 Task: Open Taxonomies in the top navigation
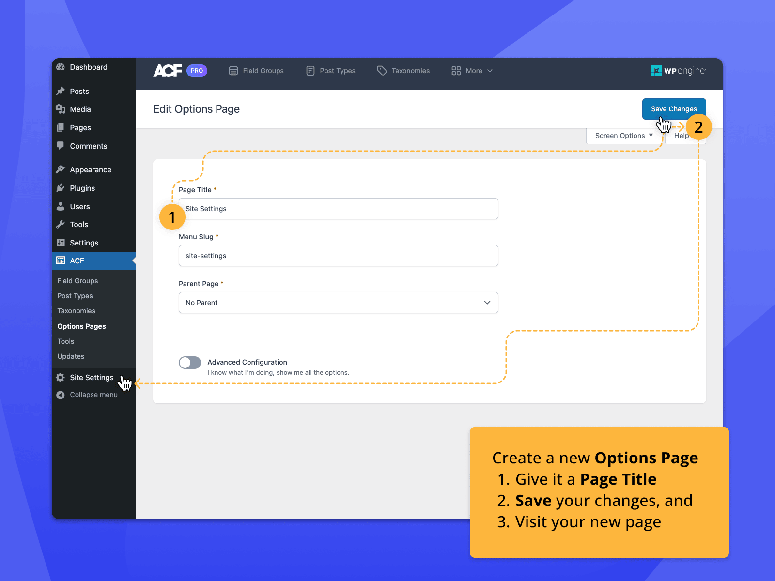coord(403,71)
